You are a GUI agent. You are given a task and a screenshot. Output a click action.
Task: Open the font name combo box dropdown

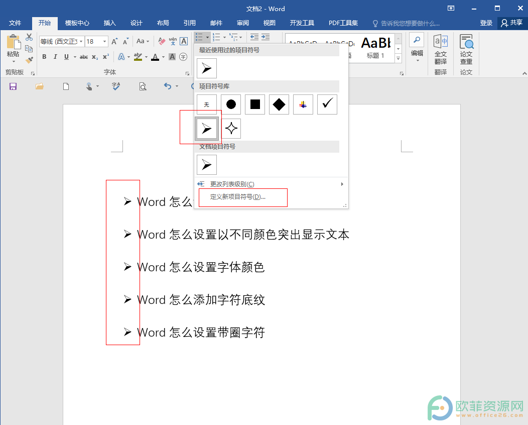coord(81,42)
